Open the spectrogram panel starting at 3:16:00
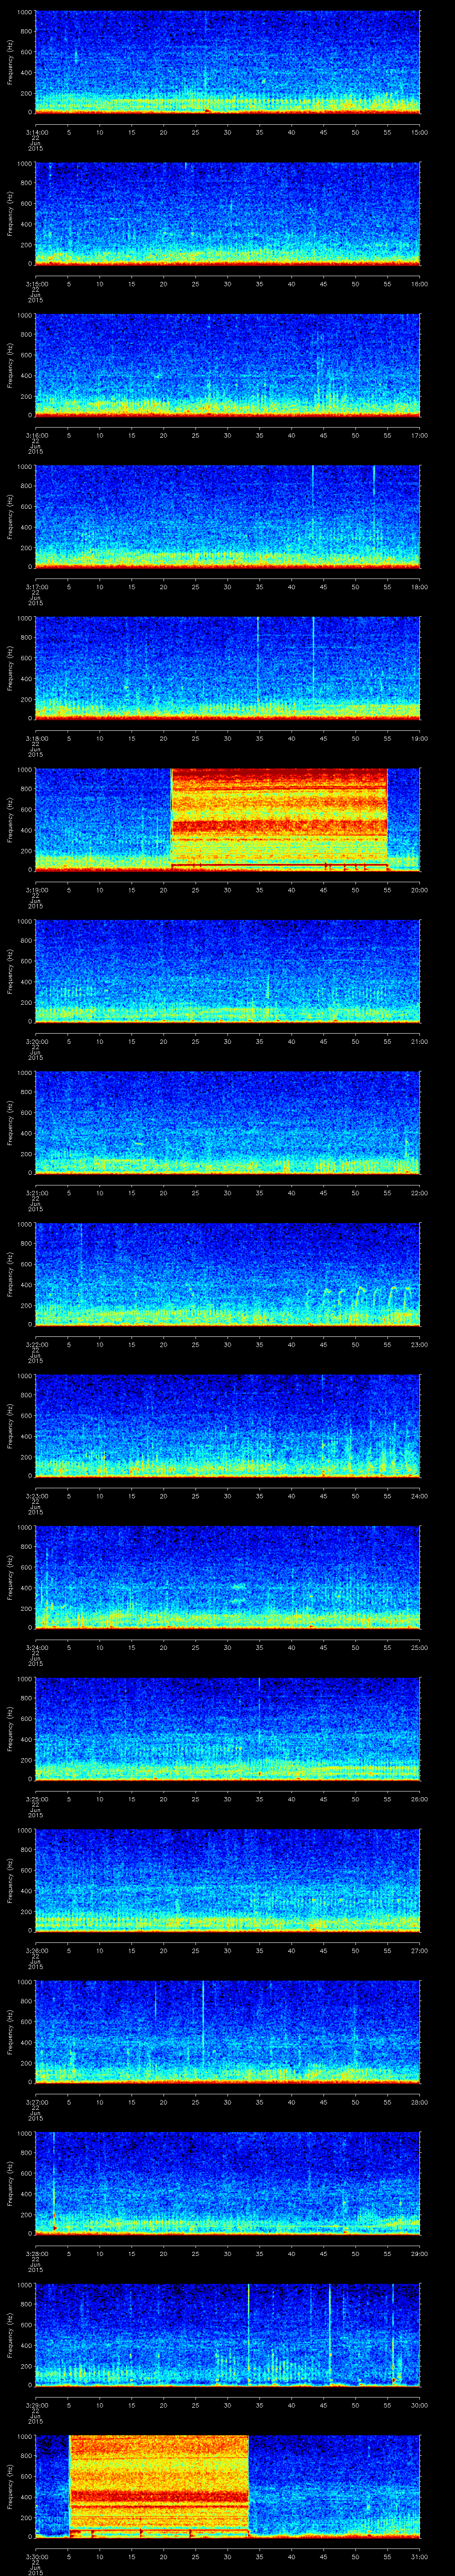The height and width of the screenshot is (2576, 455). [228, 365]
